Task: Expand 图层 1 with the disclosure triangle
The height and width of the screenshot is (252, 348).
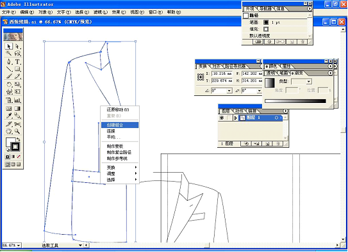Action: point(235,118)
